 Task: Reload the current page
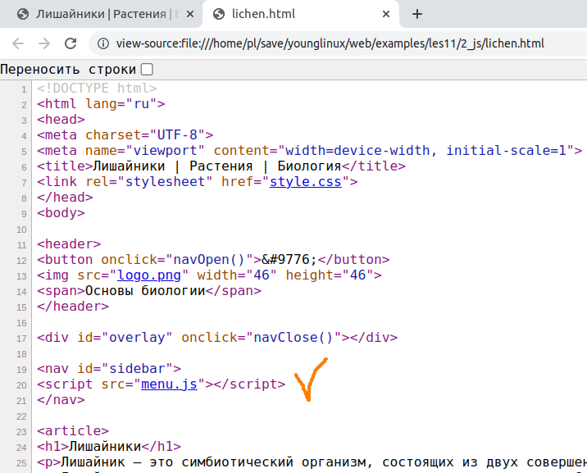[71, 43]
